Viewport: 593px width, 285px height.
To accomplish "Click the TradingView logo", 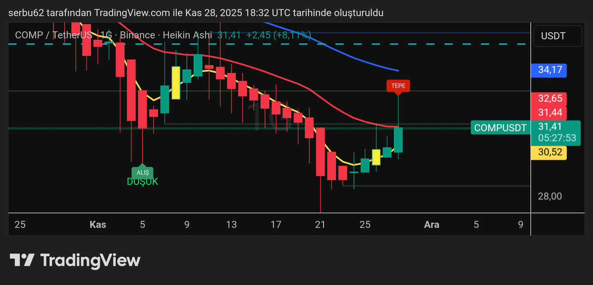I will click(74, 260).
